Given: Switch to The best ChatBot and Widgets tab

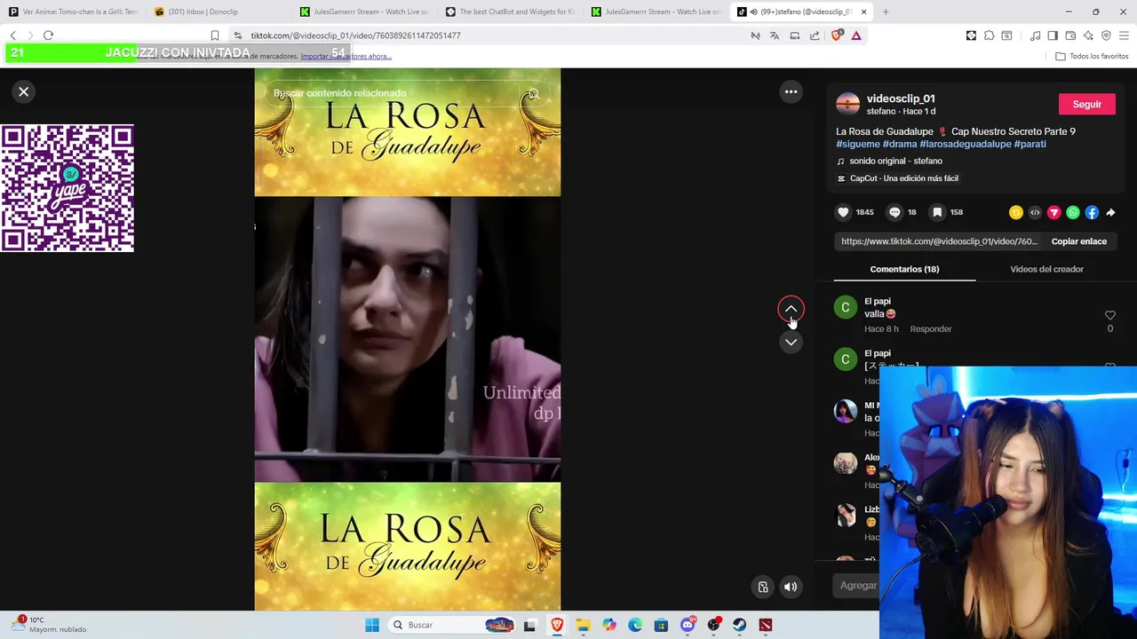Looking at the screenshot, I should point(510,12).
